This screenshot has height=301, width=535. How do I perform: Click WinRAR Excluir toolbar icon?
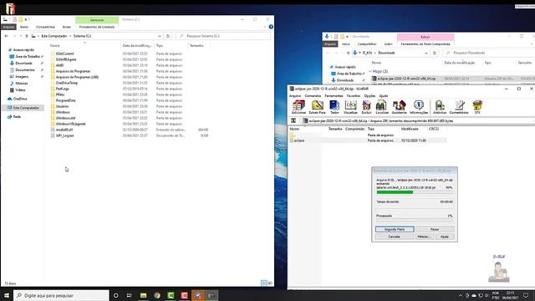(x=366, y=107)
